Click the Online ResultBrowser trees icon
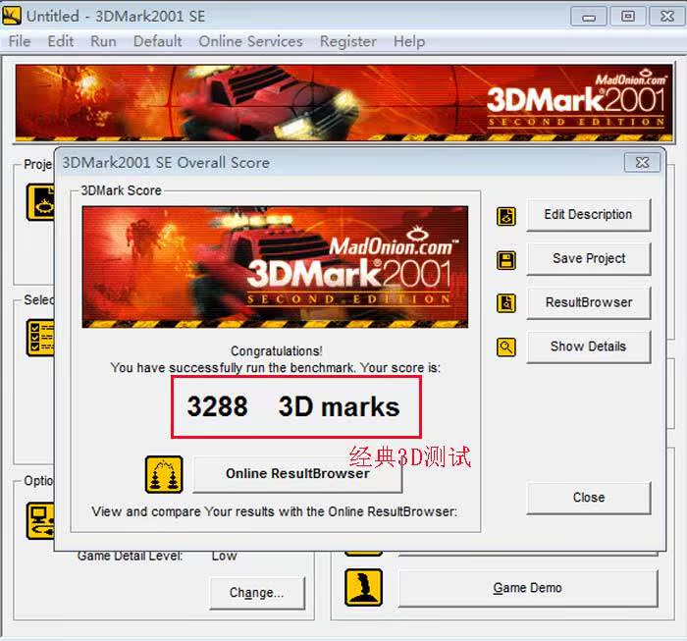Screen dimensions: 687x641 tap(164, 474)
